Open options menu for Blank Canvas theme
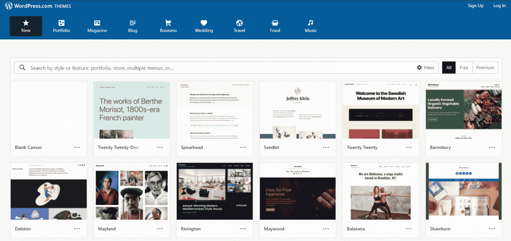 coord(77,147)
